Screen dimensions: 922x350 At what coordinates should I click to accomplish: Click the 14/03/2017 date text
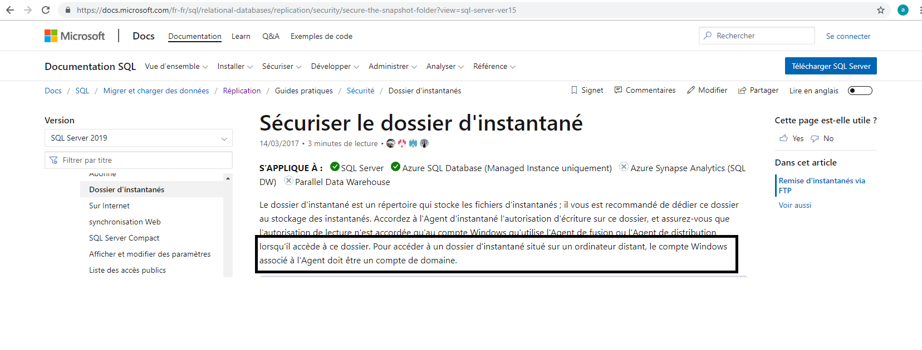[x=279, y=143]
